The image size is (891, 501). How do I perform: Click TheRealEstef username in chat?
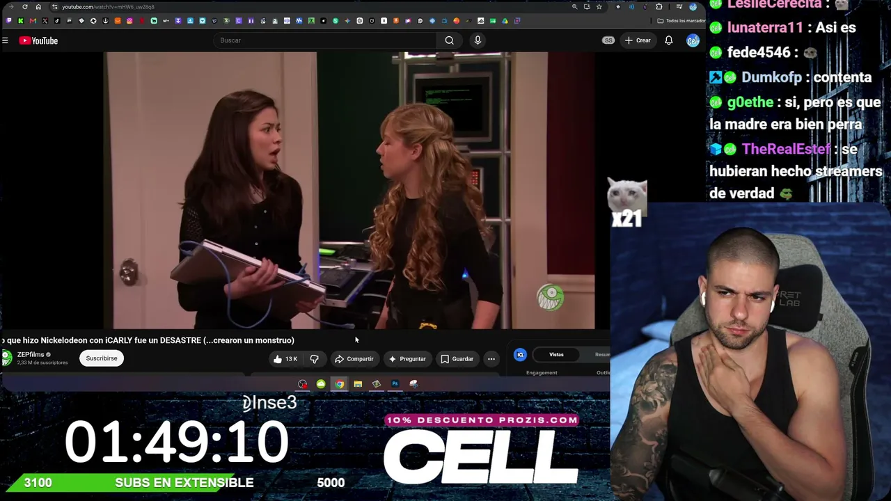click(x=786, y=149)
